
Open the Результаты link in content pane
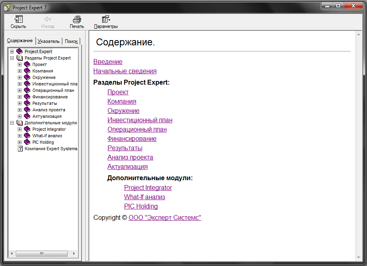pos(125,148)
